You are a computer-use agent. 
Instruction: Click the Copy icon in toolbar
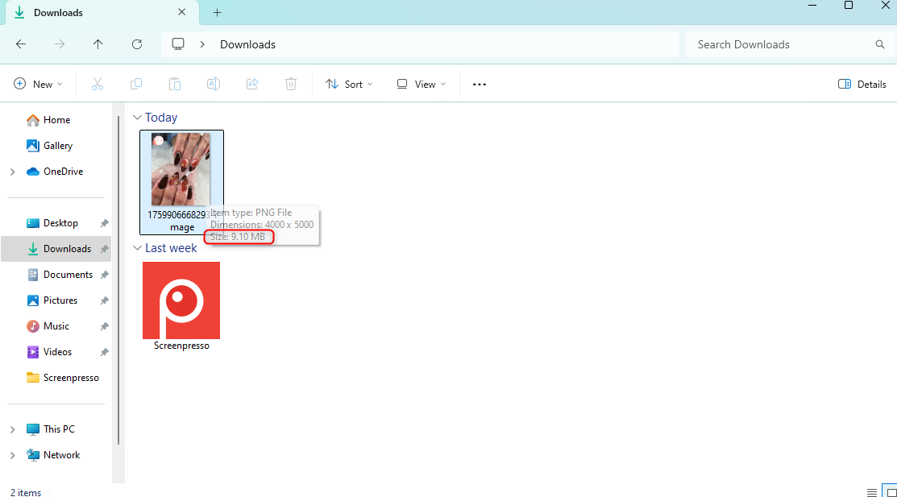pos(136,84)
